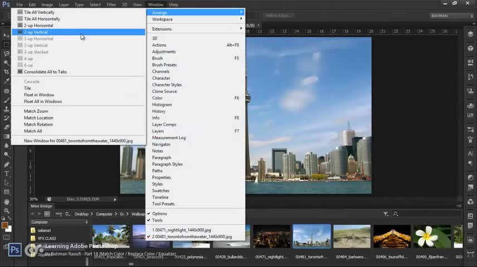
Task: Click the Mini Bridge panel tab
Action: (41, 206)
